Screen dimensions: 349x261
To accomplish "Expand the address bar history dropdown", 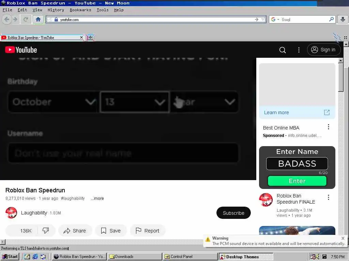I will coord(263,19).
